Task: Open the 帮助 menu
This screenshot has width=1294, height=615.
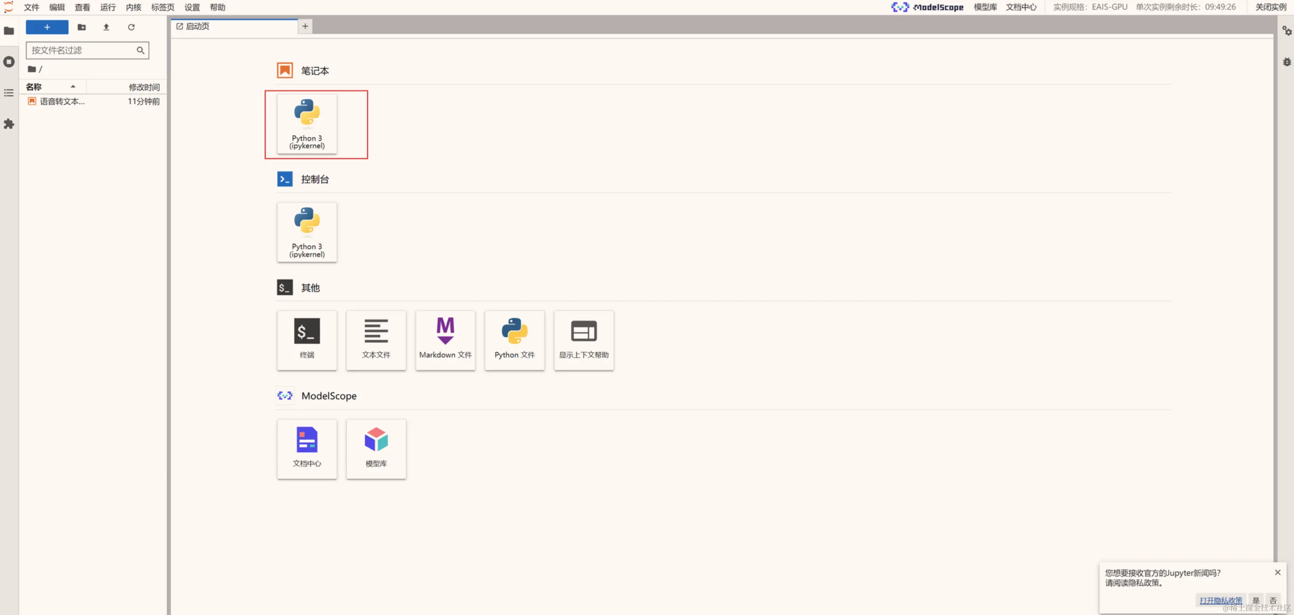Action: click(218, 7)
